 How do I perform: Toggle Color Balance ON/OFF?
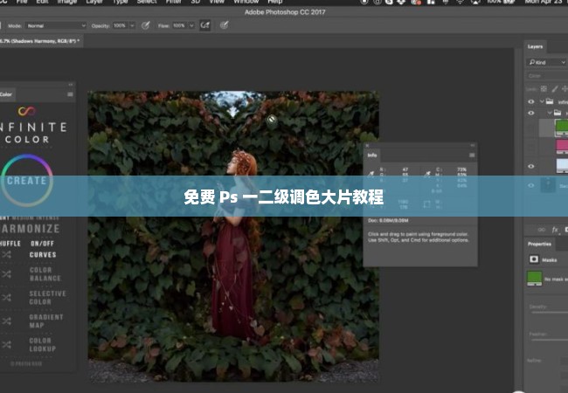click(x=45, y=274)
